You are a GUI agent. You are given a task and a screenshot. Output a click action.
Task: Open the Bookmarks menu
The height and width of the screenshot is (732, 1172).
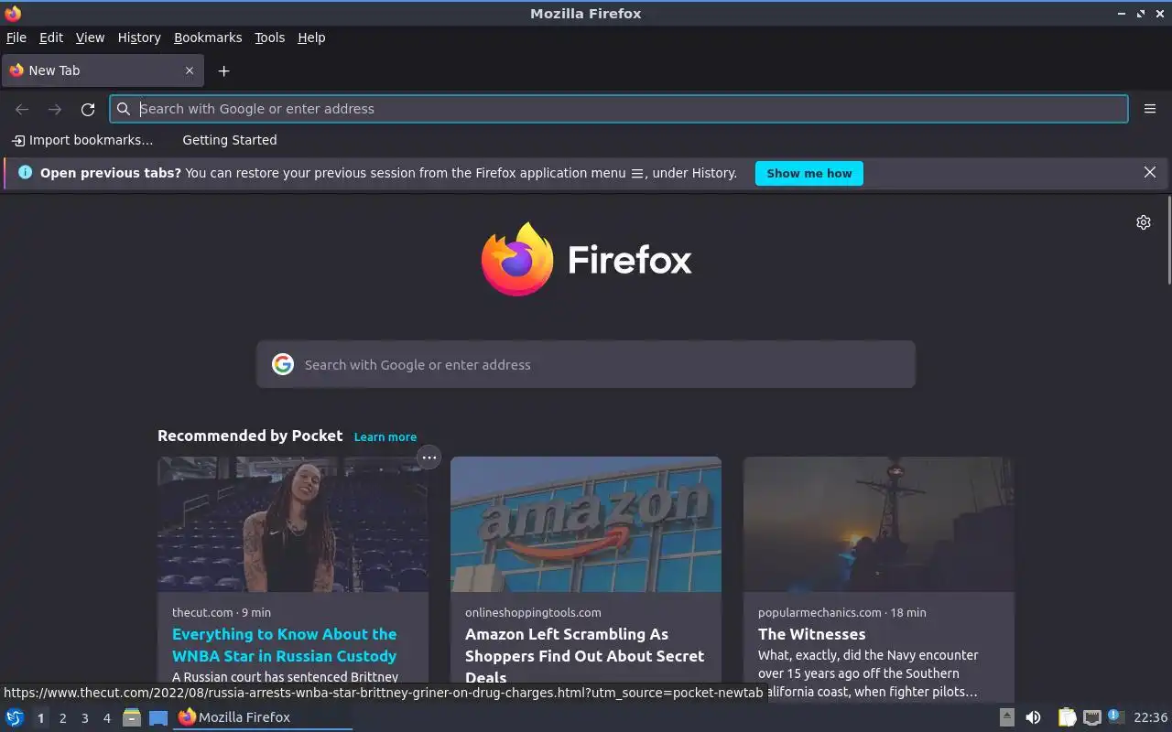[x=208, y=38]
